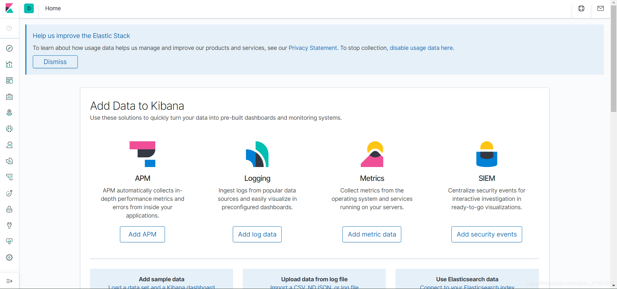Open the Logs app sidebar icon
Image resolution: width=617 pixels, height=289 pixels.
pyautogui.click(x=9, y=161)
